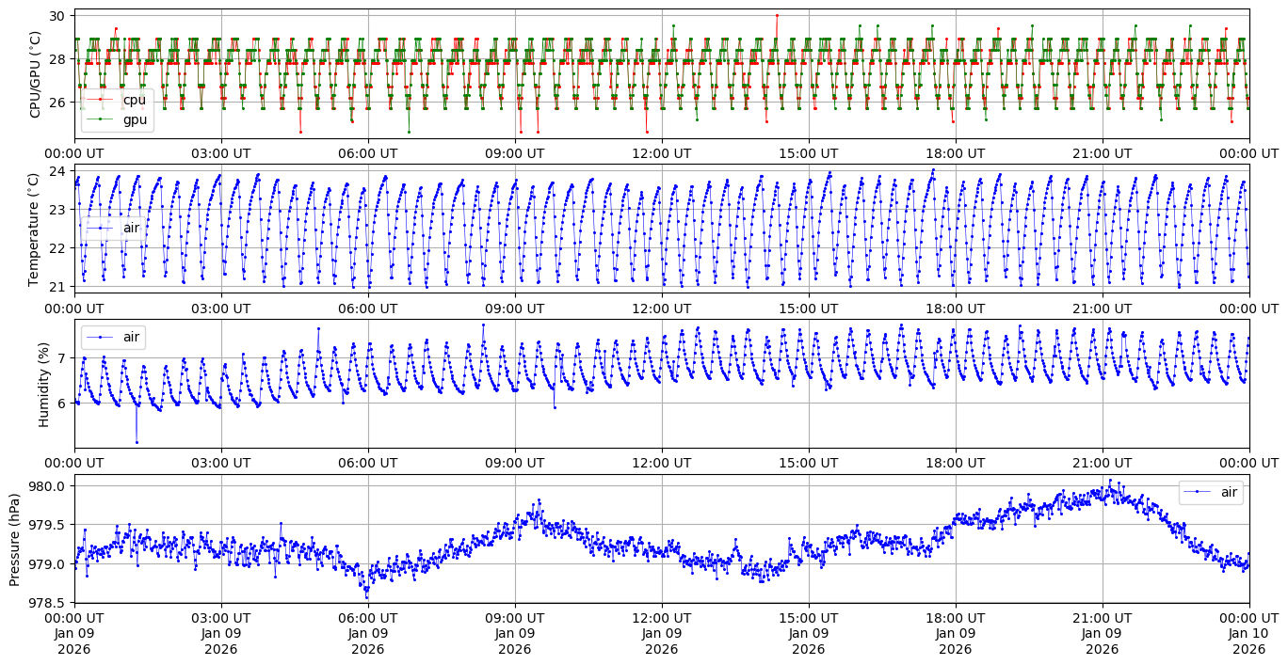The image size is (1288, 665).
Task: Click the highest red cpu peak point
Action: [x=777, y=15]
